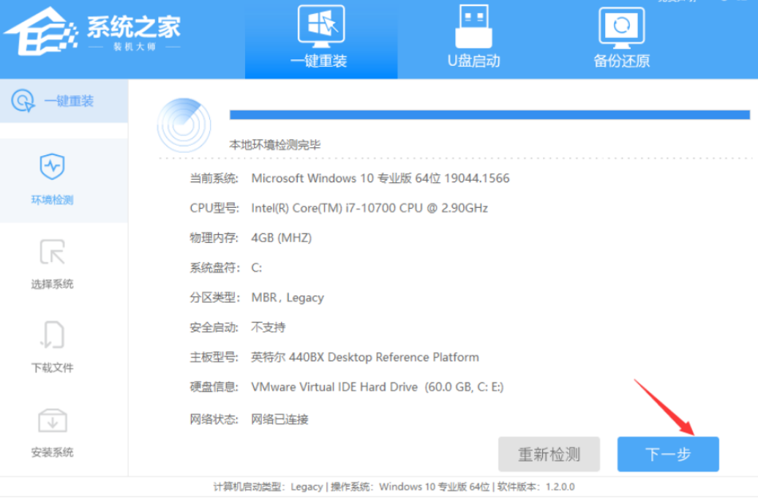Select the 环境检测 shield icon
This screenshot has width=758, height=502.
[x=52, y=168]
